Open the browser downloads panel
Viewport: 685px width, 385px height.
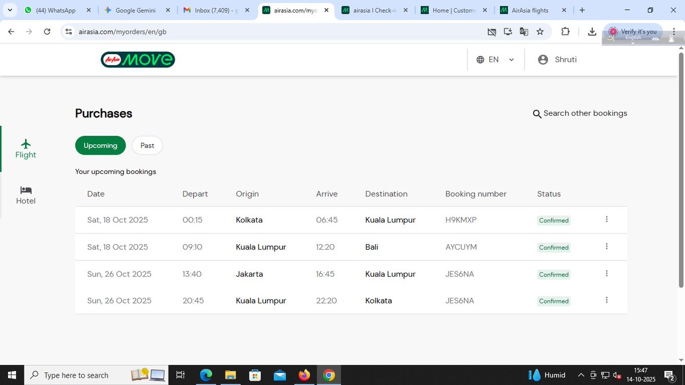[x=592, y=32]
